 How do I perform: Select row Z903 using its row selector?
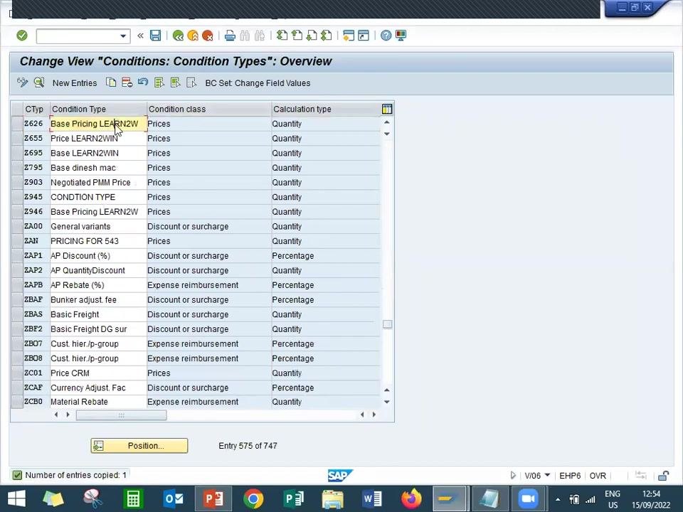coord(17,183)
